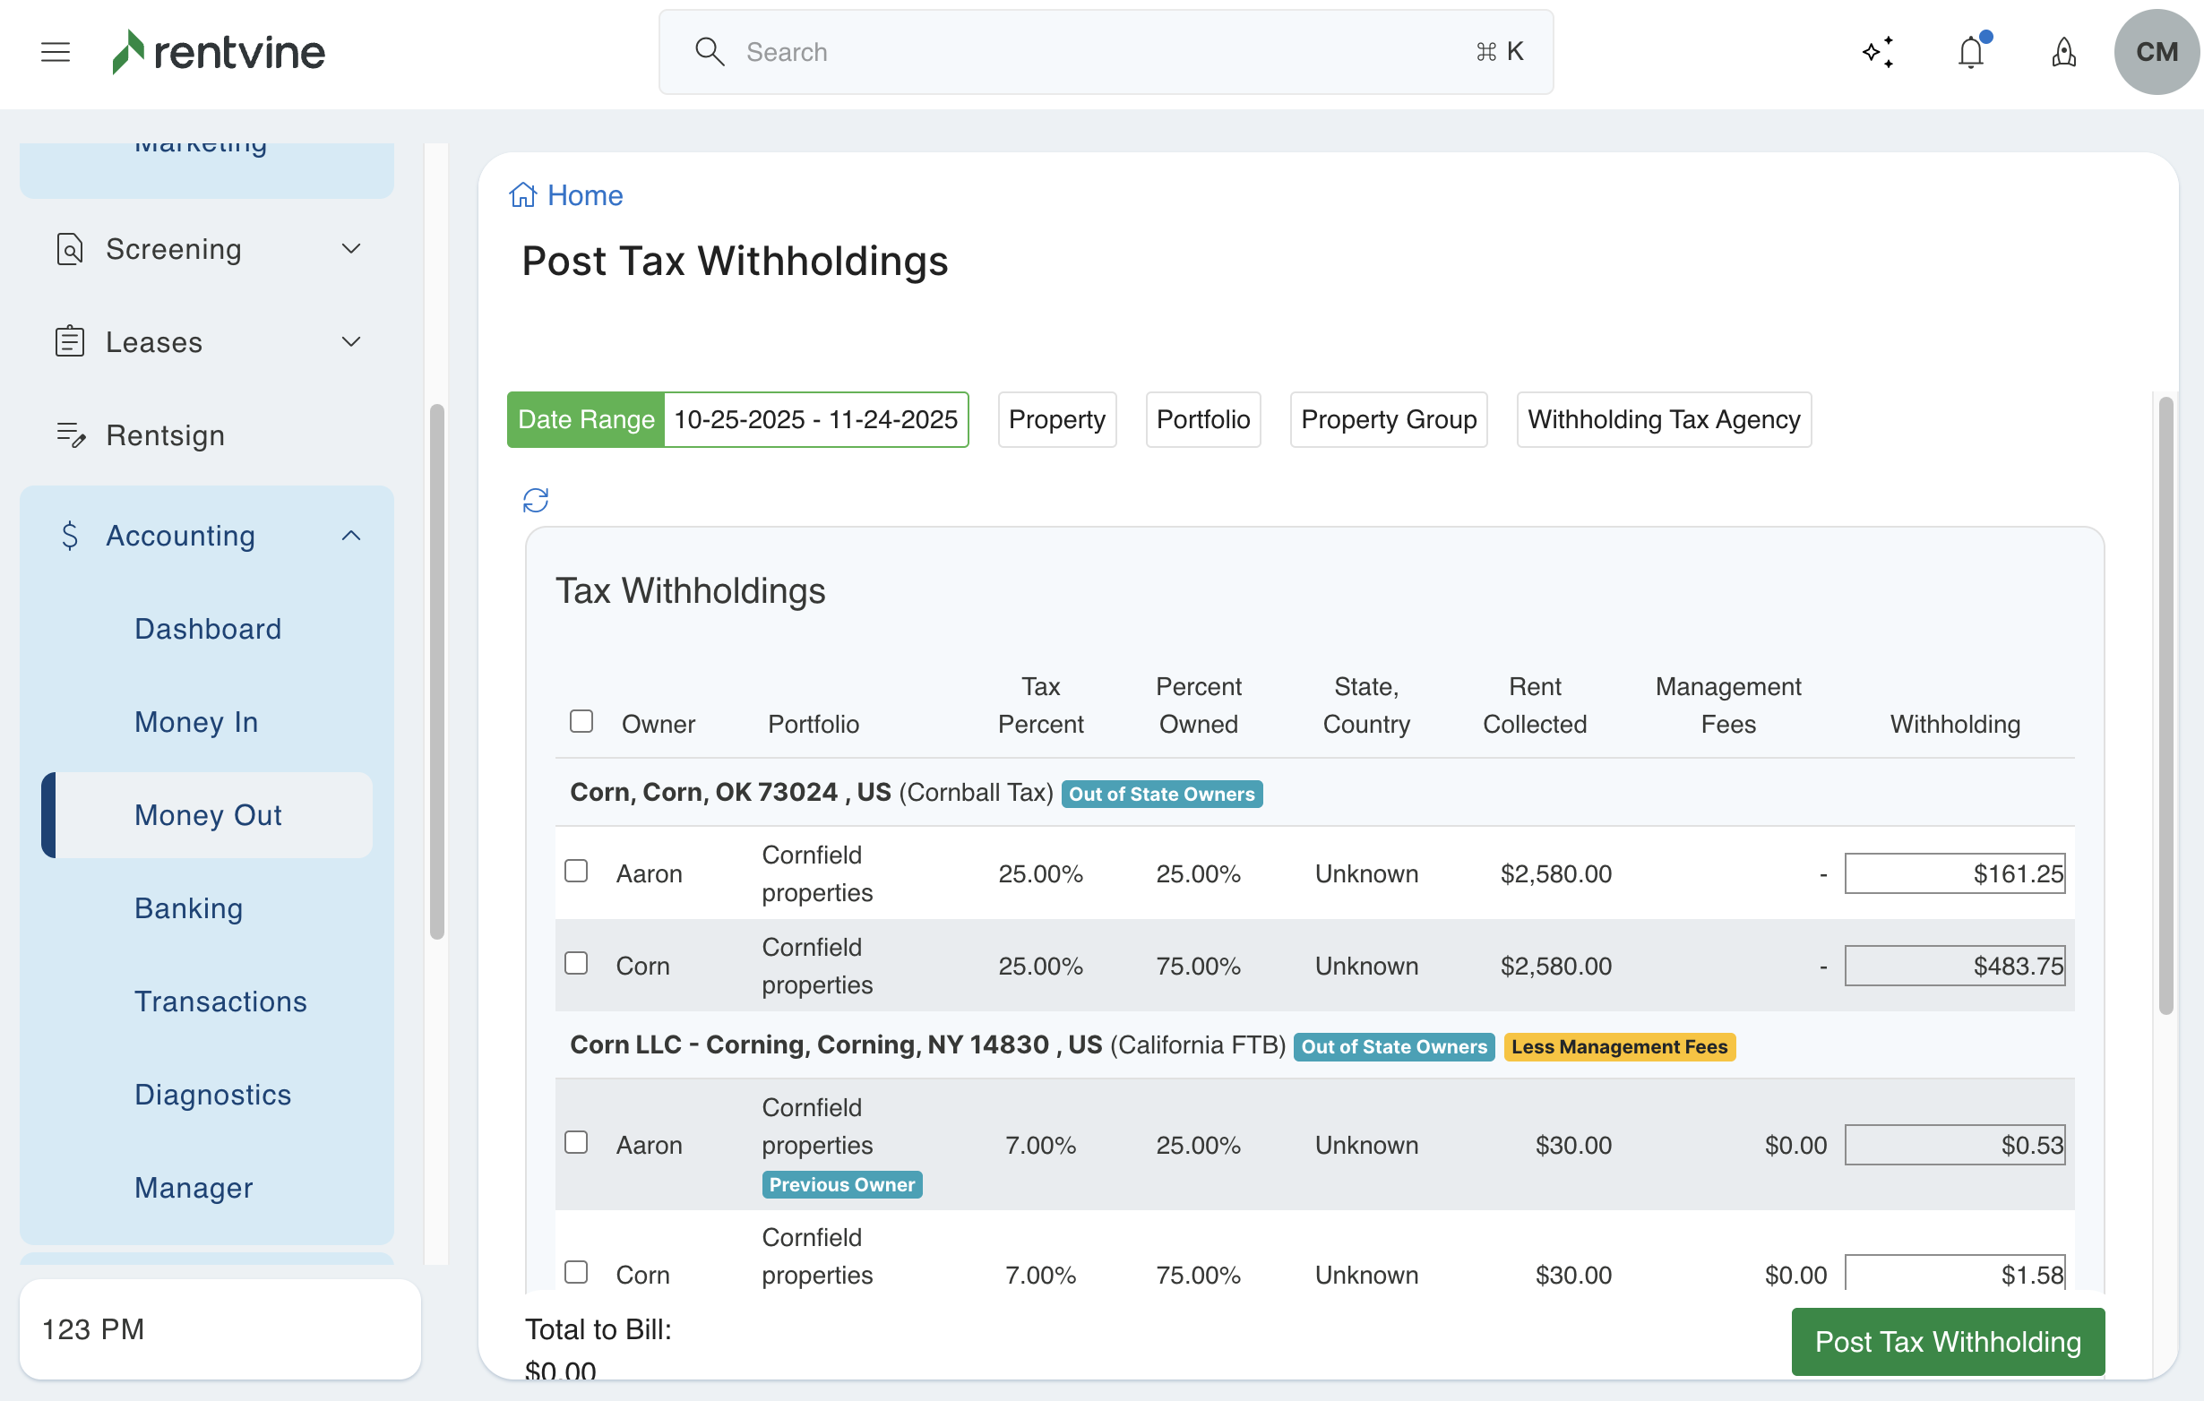Click the Post Tax Withholding button
The image size is (2204, 1401).
1947,1341
